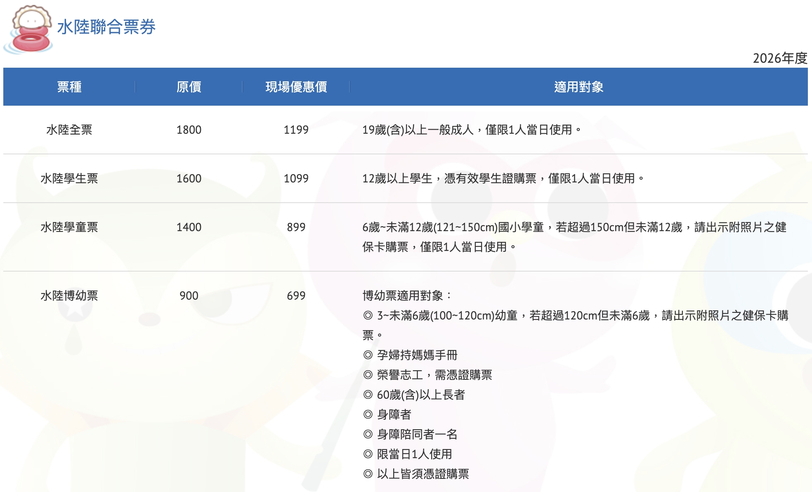Click the 身障者 item

(387, 415)
